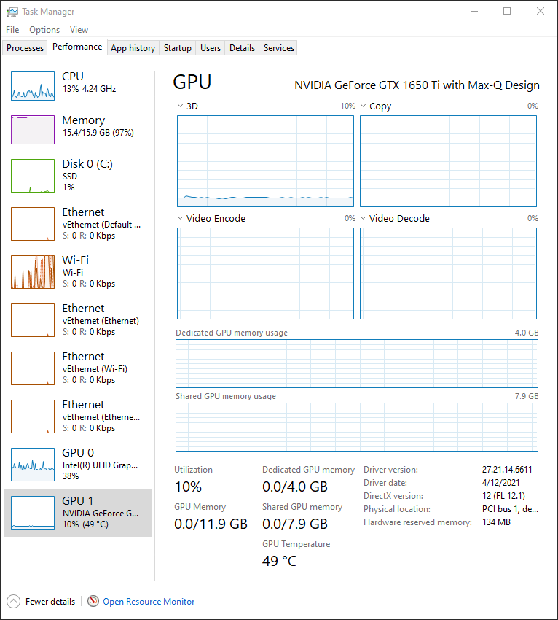The image size is (558, 620).
Task: Go to the Services tab
Action: click(x=278, y=48)
